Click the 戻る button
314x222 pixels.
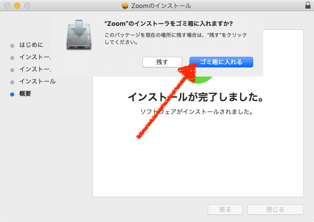click(x=225, y=209)
